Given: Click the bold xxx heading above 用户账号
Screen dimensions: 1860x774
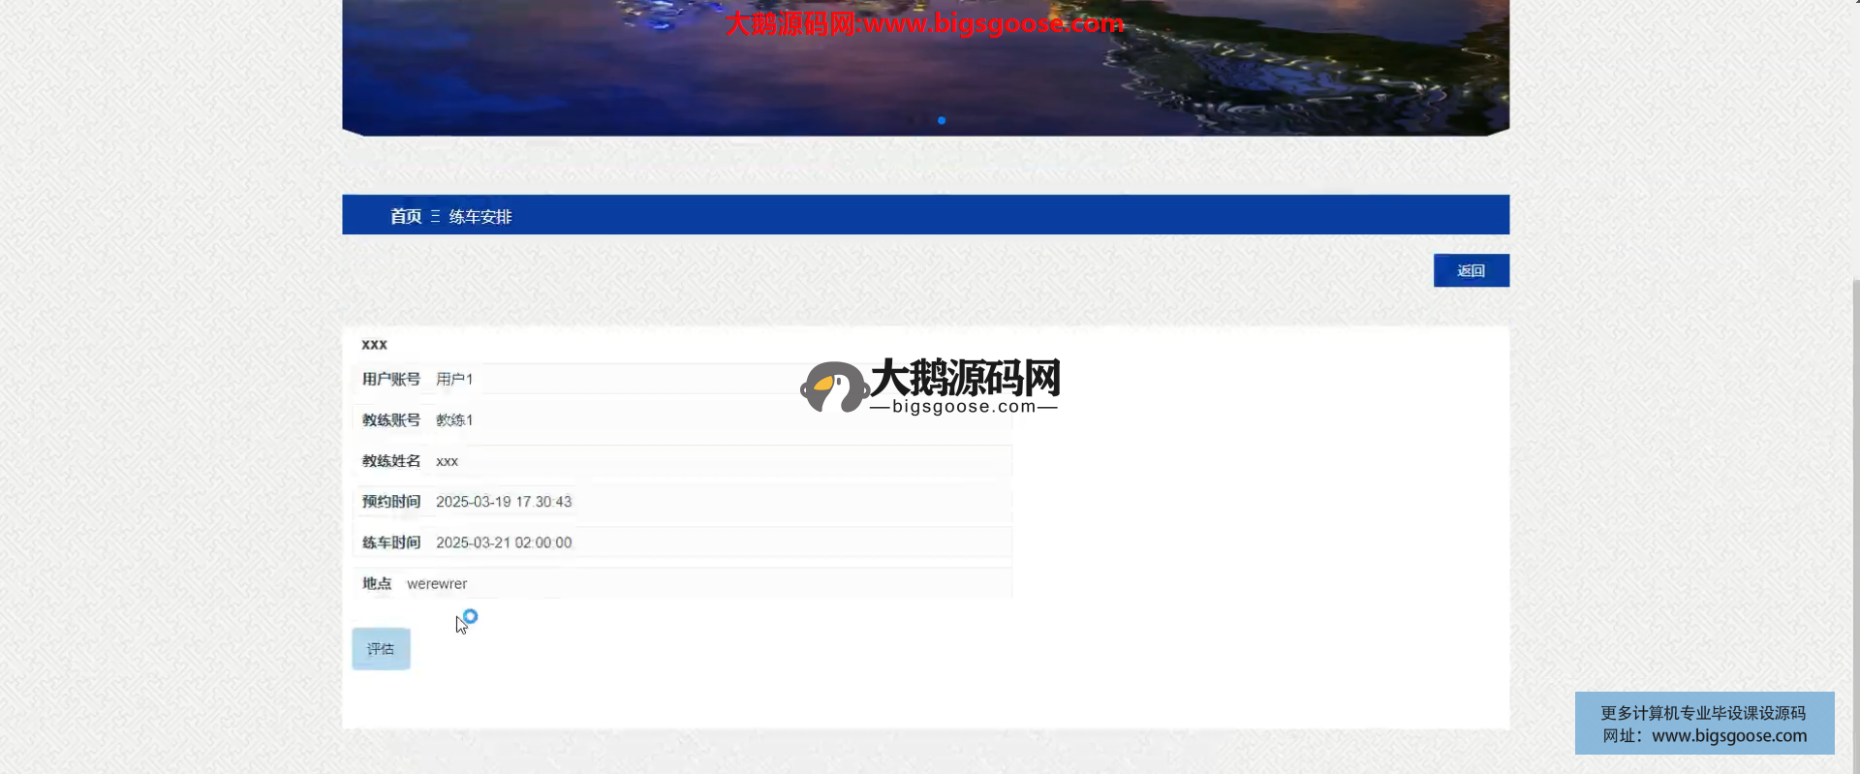Looking at the screenshot, I should click(x=374, y=344).
